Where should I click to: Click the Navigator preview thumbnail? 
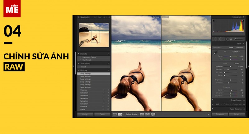tap(94, 35)
